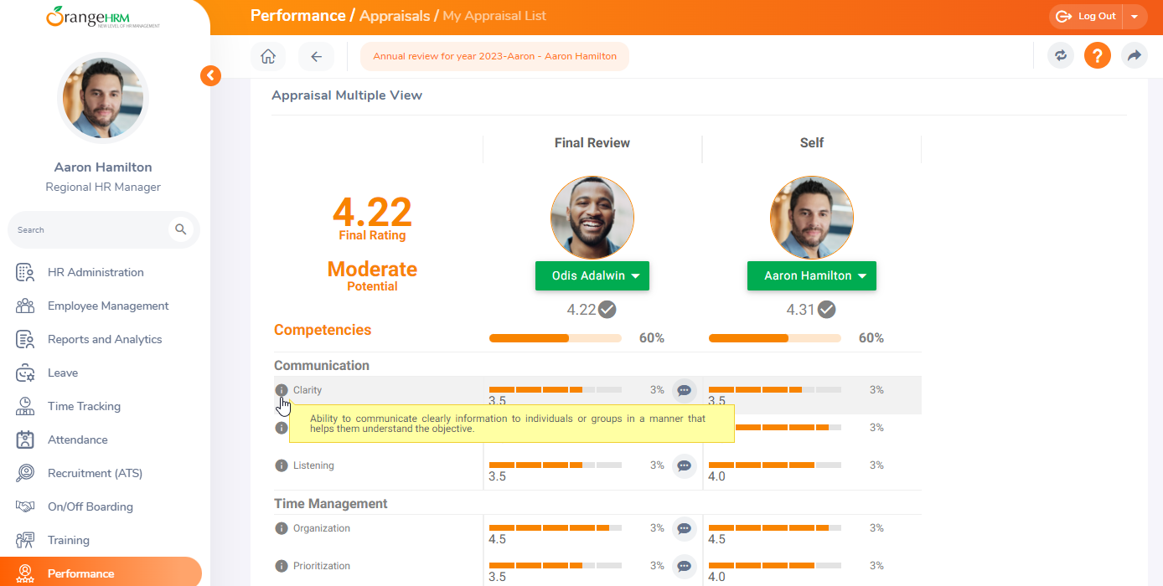Open Recruitment (ATS) menu item

click(95, 473)
